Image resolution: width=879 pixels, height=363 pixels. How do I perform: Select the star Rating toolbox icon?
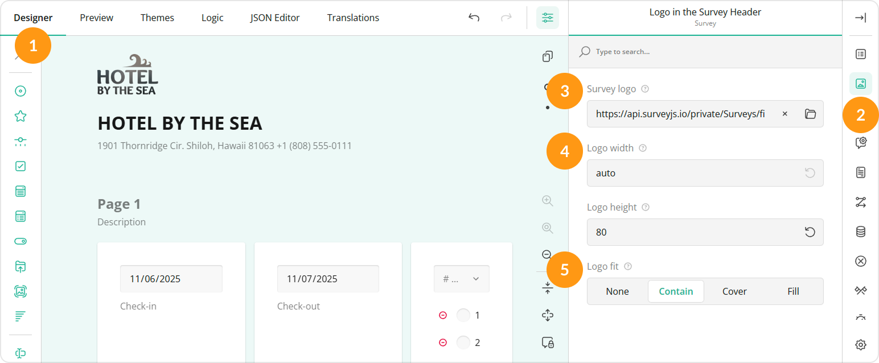point(20,116)
